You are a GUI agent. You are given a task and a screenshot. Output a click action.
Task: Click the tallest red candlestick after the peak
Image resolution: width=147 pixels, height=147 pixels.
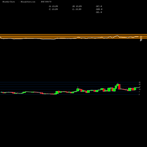tap(119, 87)
